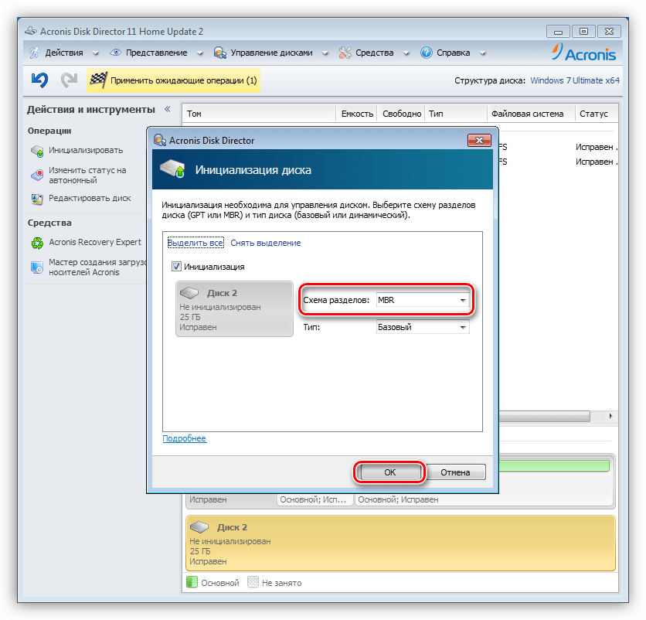Toggle the Initialization checkbox
The image size is (646, 620).
(x=176, y=266)
